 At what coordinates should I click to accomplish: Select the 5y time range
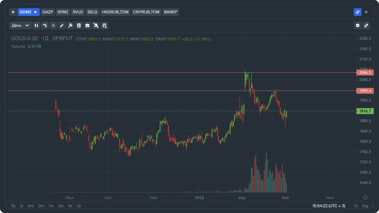[x=13, y=206]
